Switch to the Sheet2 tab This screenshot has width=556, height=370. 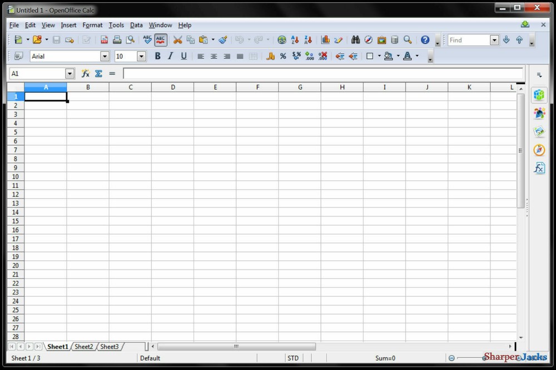point(83,347)
